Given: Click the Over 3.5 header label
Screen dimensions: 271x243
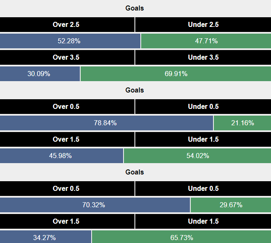Looking at the screenshot, I should tap(66, 57).
